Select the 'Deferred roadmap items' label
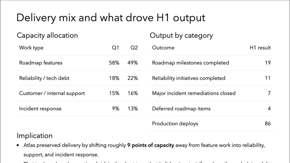The height and width of the screenshot is (163, 290). point(181,109)
